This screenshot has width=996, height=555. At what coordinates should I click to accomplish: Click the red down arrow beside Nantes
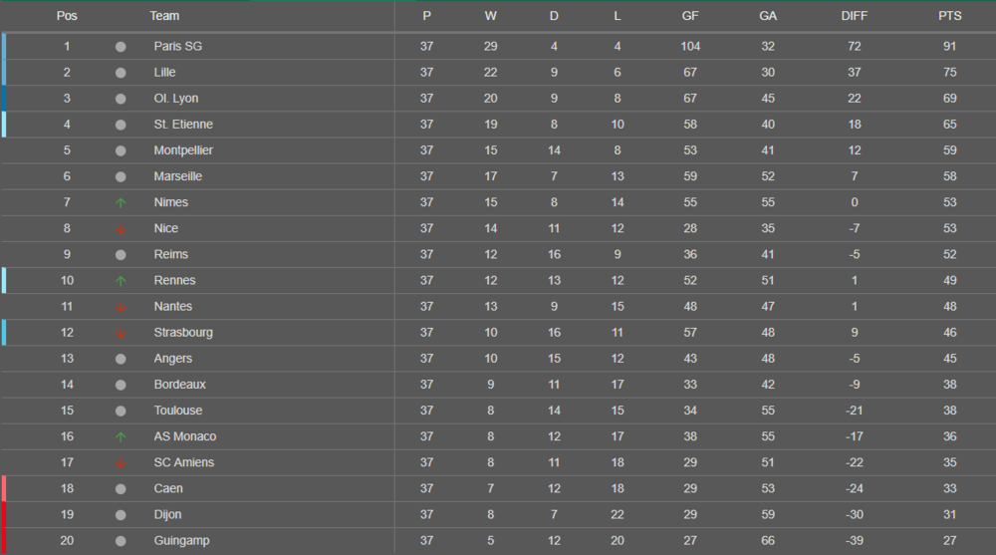(x=121, y=307)
